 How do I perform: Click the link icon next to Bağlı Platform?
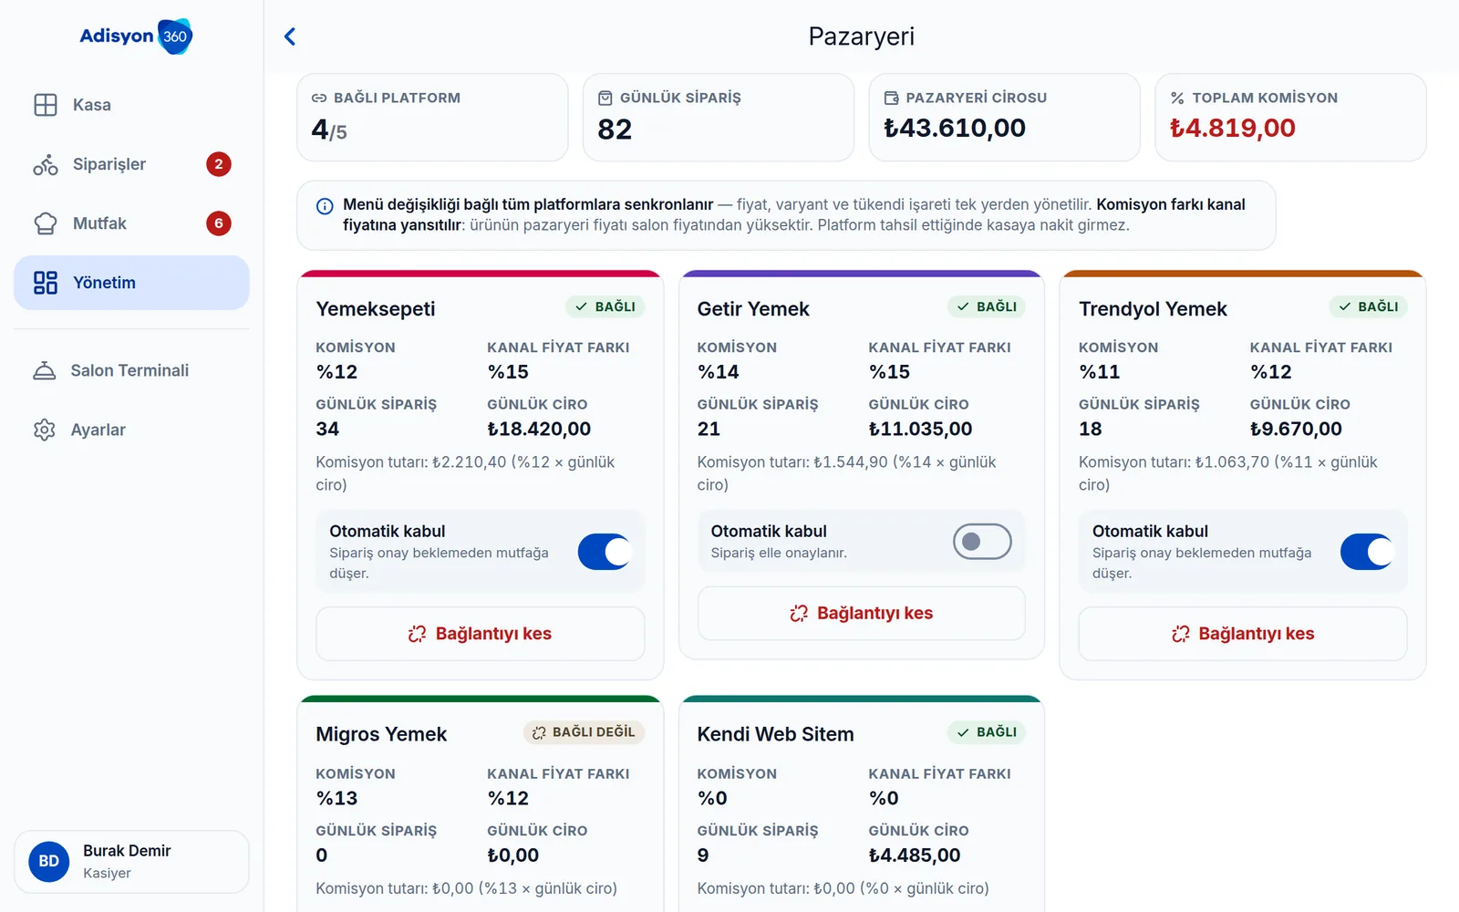click(x=319, y=98)
